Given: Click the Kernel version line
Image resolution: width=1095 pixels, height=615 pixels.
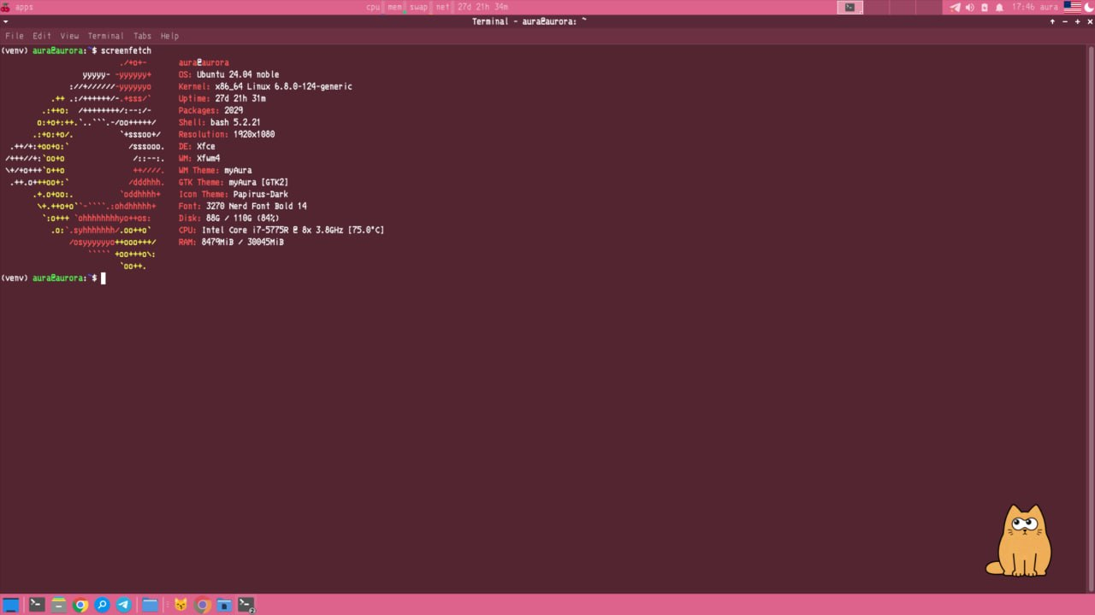Looking at the screenshot, I should coord(265,86).
